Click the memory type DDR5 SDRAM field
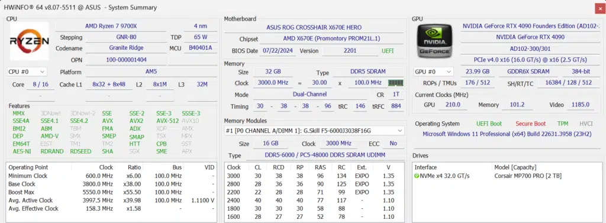The image size is (606, 223). [x=368, y=72]
